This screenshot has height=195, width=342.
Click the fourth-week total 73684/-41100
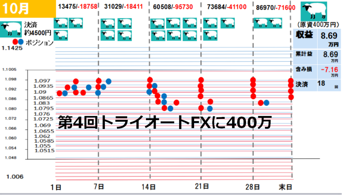227,7
